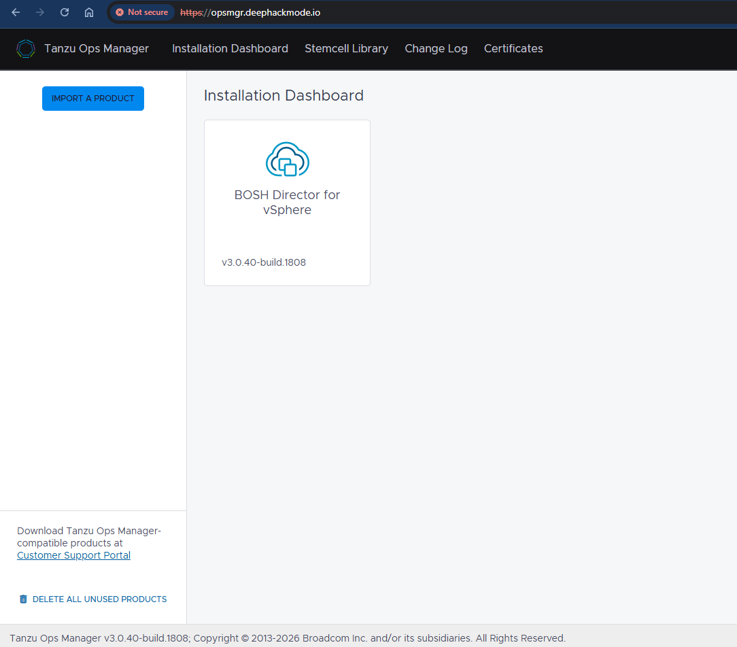Open the browser home page icon
Image resolution: width=737 pixels, height=647 pixels.
(x=89, y=12)
